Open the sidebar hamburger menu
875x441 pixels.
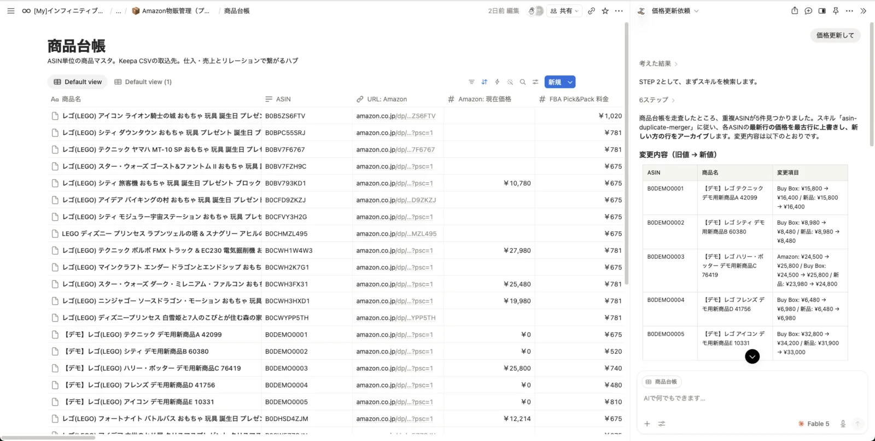[x=11, y=11]
